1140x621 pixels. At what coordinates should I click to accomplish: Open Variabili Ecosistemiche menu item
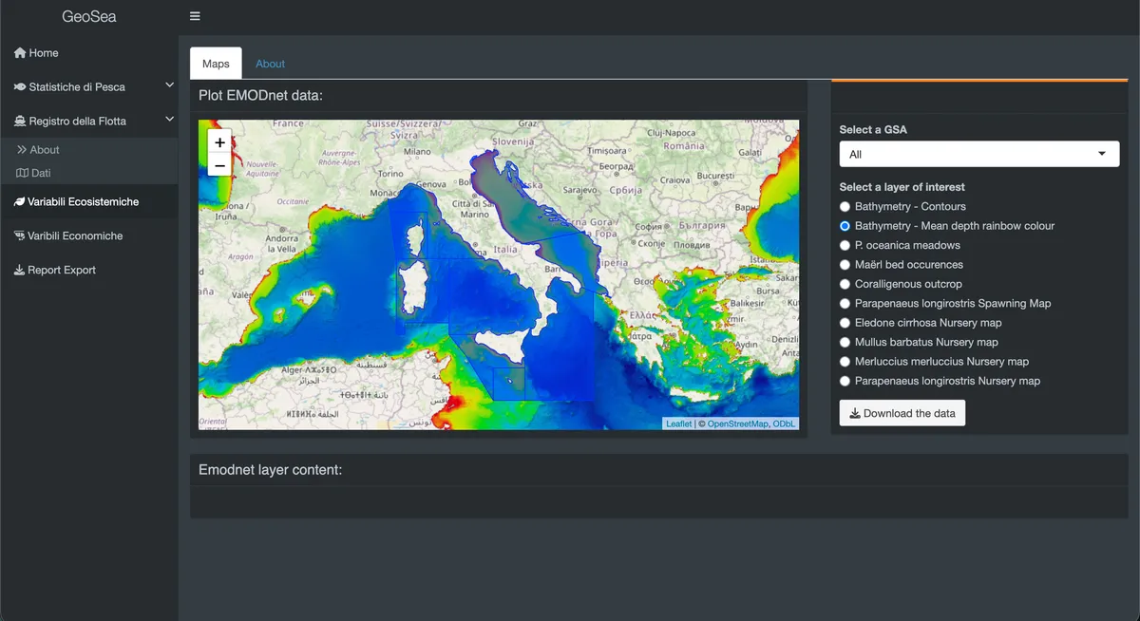click(x=89, y=202)
